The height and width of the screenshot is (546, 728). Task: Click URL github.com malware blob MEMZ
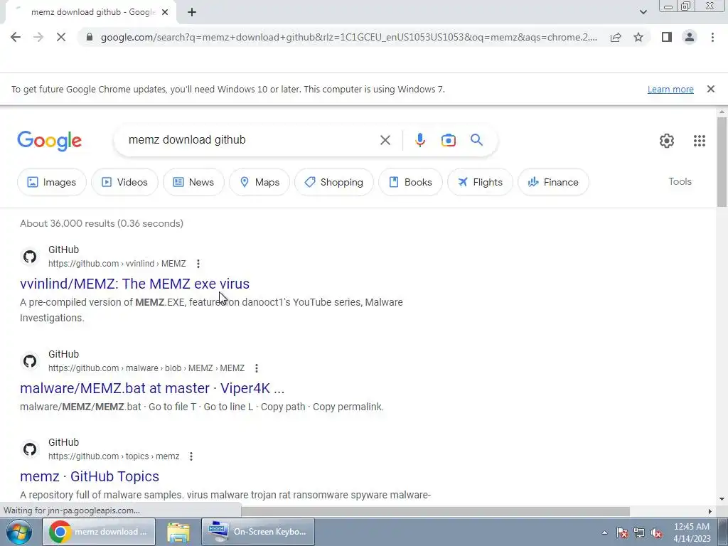tap(146, 368)
